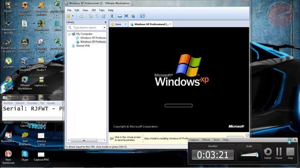Screen dimensions: 300x168
Task: Take a snapshot using the clock snapshot icon
Action: click(x=90, y=16)
